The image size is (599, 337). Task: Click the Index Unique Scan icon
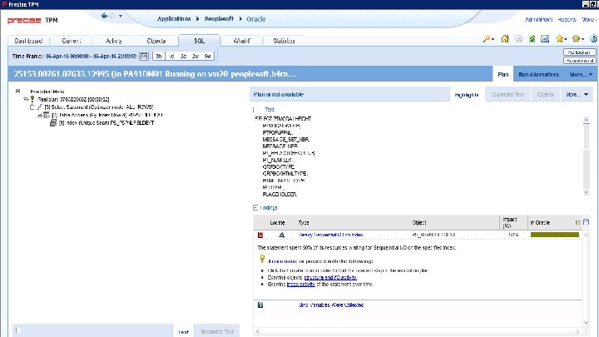point(53,122)
